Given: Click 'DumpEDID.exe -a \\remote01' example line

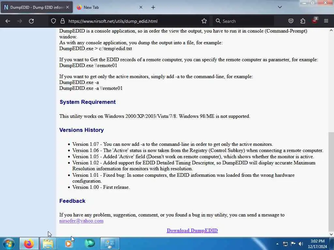Looking at the screenshot, I should [91, 88].
